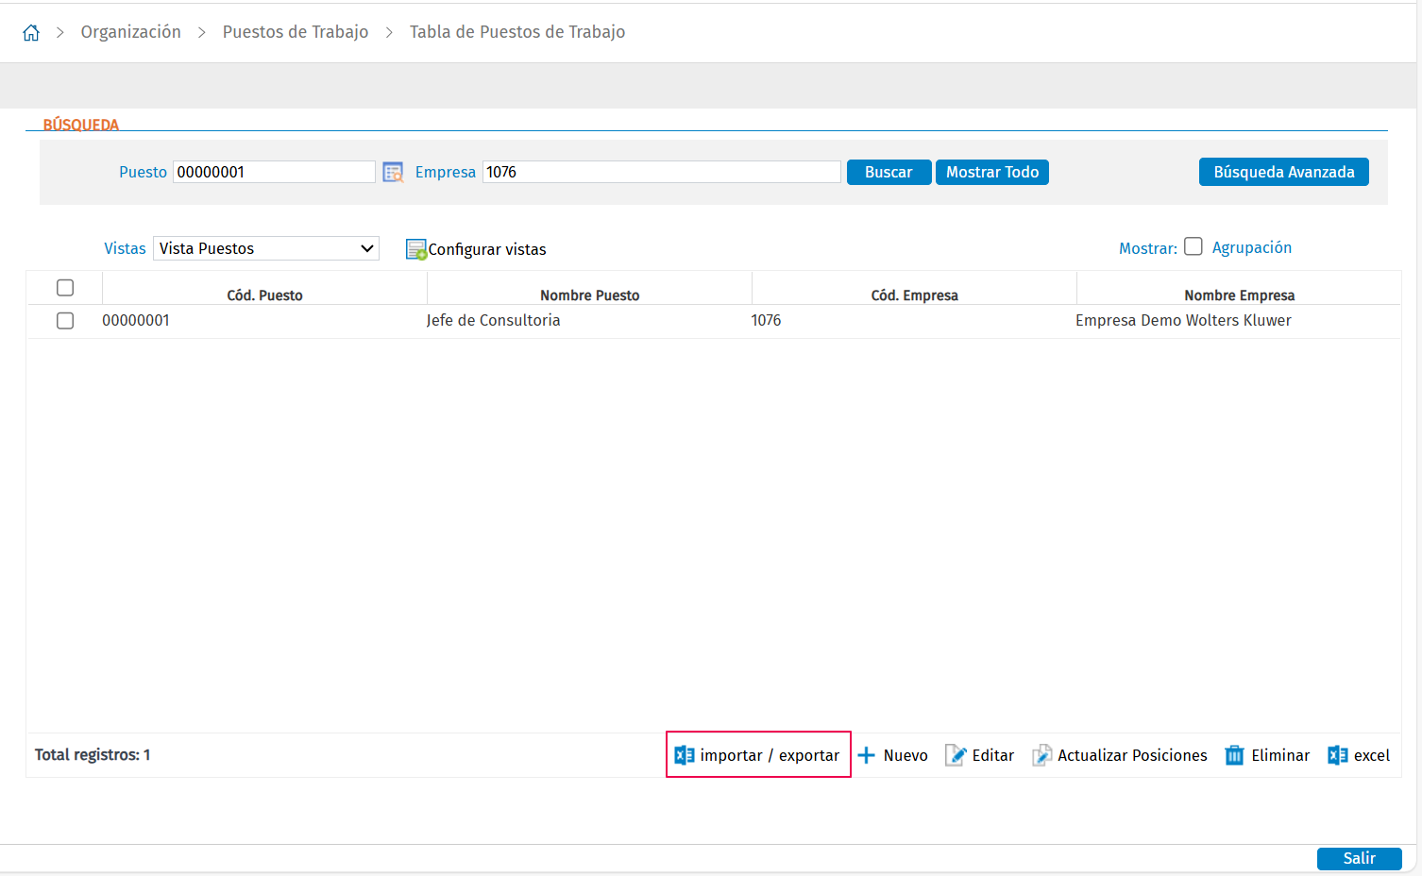Sort by Nombre Puesto column header
Screen dimensions: 1422x876
pos(590,295)
